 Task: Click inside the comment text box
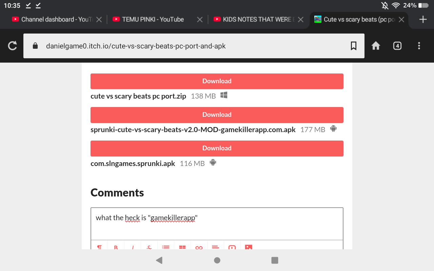(x=217, y=224)
